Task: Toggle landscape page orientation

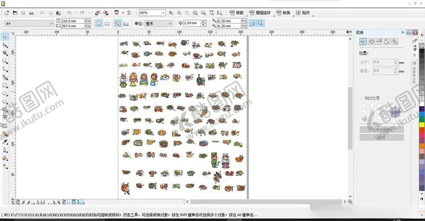Action: 107,23
